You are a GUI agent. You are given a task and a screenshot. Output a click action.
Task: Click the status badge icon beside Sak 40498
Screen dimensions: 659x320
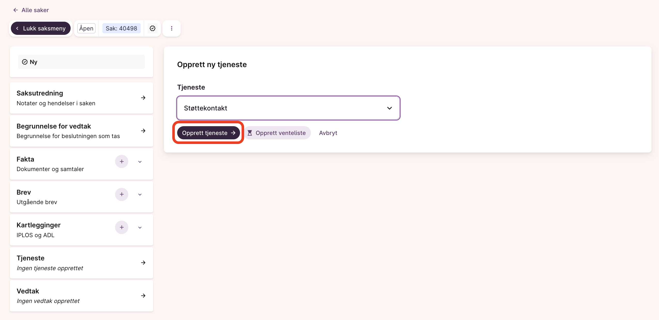click(x=153, y=28)
